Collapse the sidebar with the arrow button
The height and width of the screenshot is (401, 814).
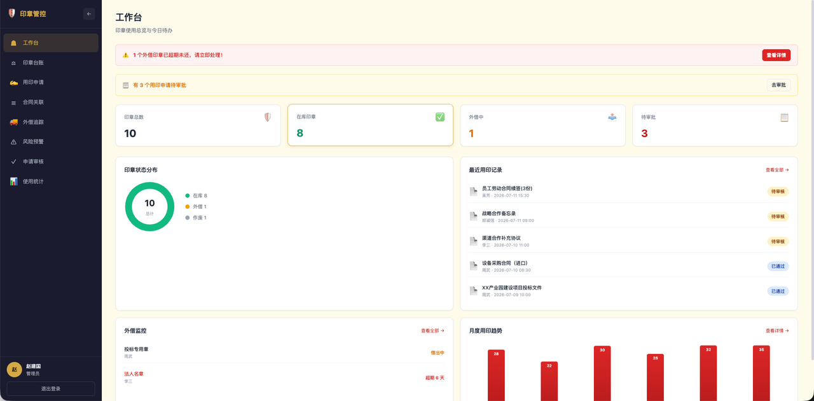point(89,13)
